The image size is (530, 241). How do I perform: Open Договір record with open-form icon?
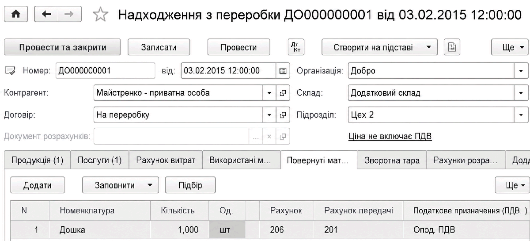coord(283,115)
